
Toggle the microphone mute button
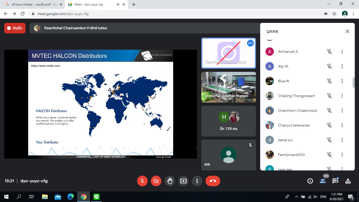[x=142, y=181]
